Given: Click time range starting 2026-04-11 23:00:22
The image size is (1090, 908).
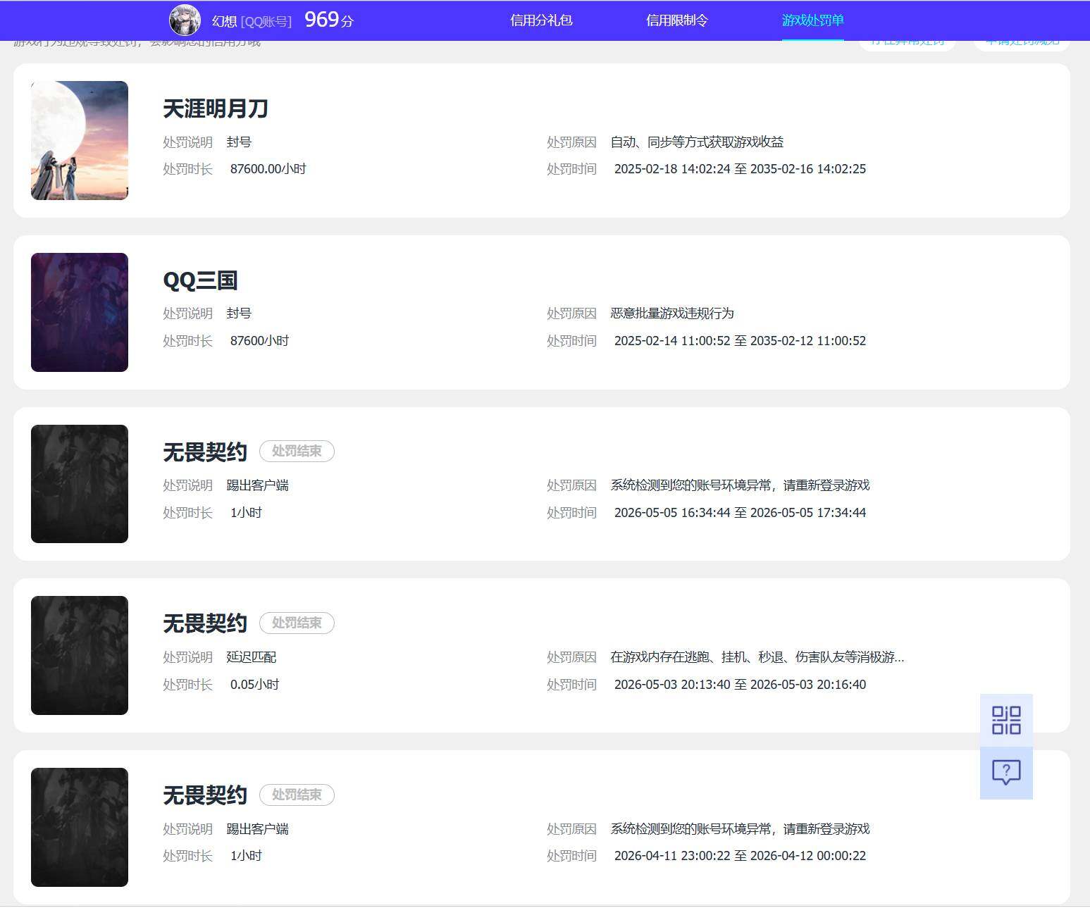Looking at the screenshot, I should pos(740,856).
